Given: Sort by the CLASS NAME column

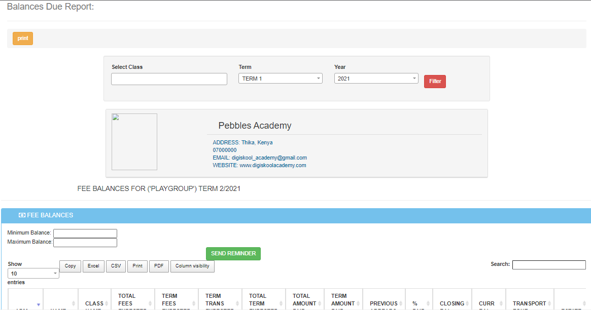Looking at the screenshot, I should (94, 303).
